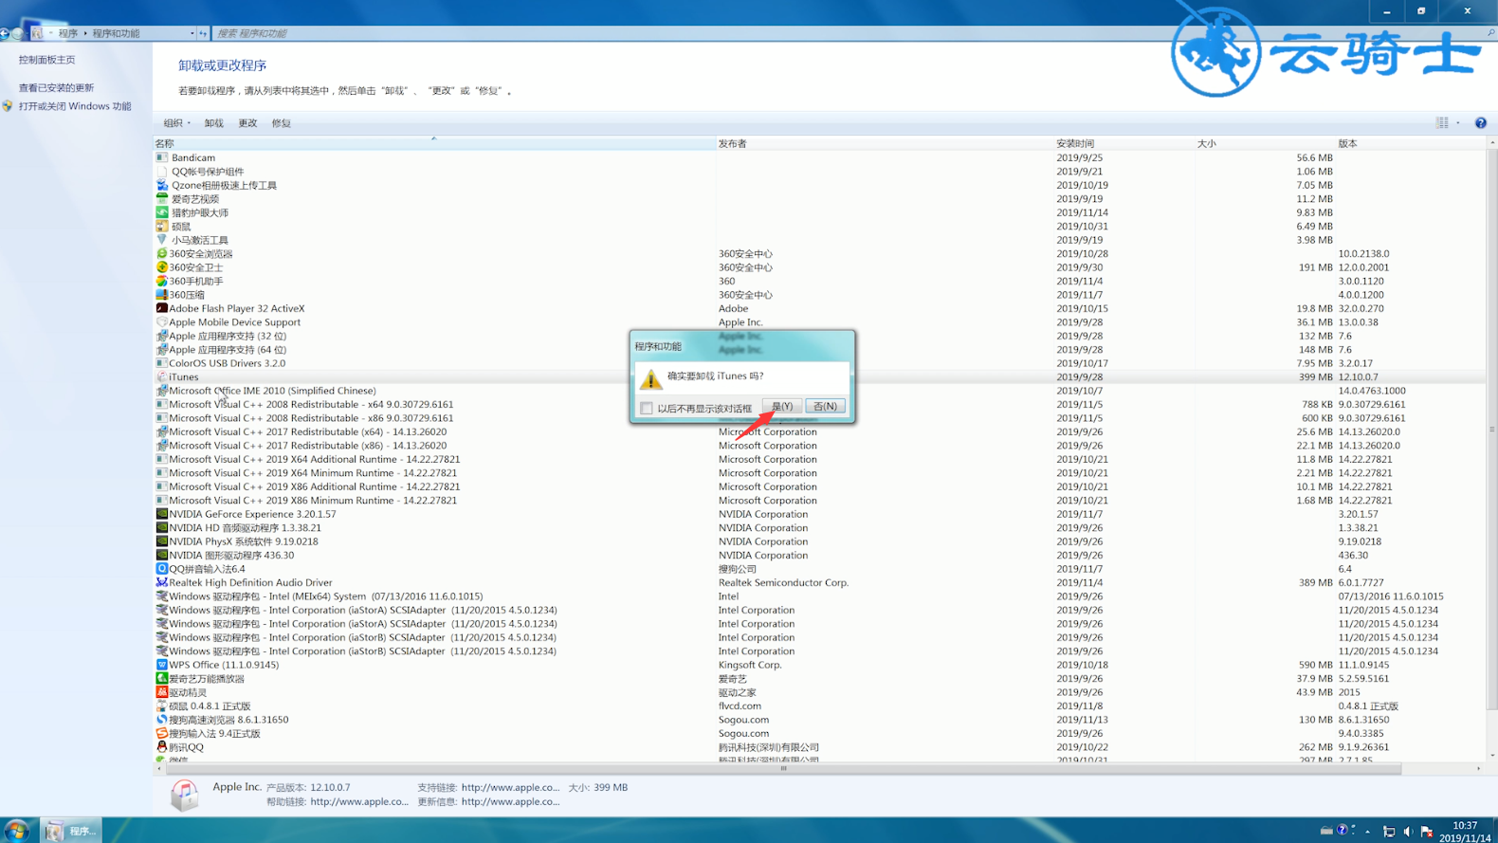
Task: Open the 更新信息 Apple URL in details pane
Action: point(510,801)
